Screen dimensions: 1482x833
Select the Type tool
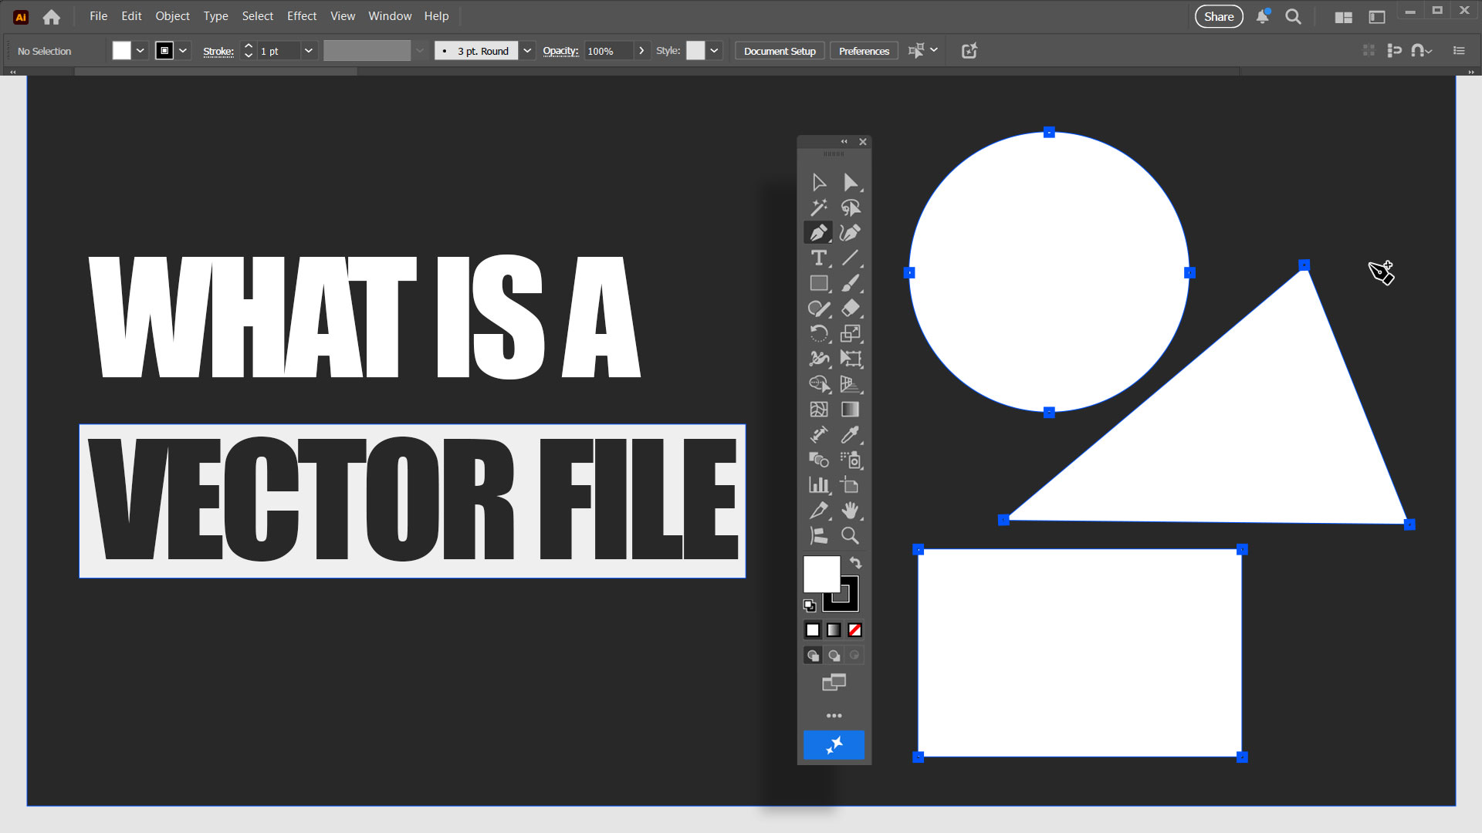pos(818,258)
